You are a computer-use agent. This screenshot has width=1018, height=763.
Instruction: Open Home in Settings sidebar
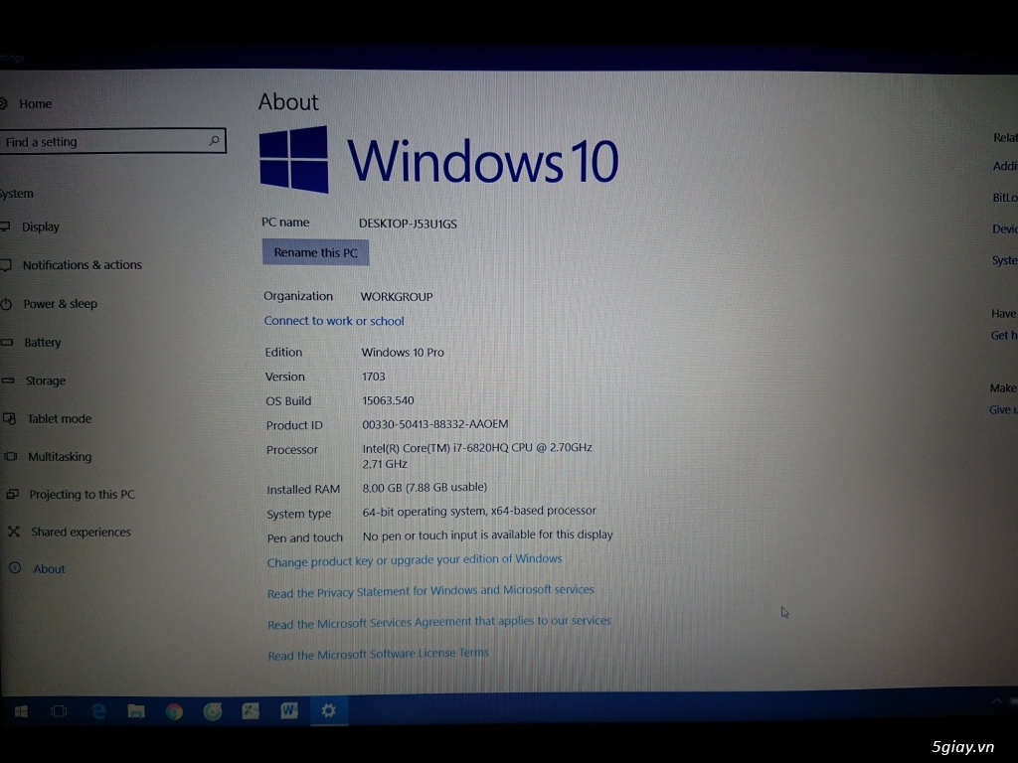[35, 103]
